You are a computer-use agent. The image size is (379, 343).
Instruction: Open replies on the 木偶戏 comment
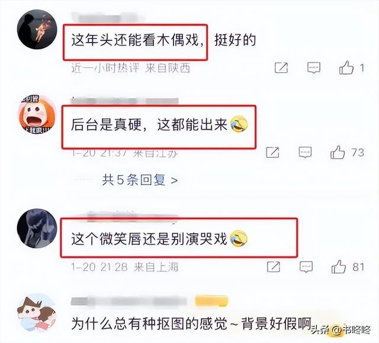[x=314, y=67]
